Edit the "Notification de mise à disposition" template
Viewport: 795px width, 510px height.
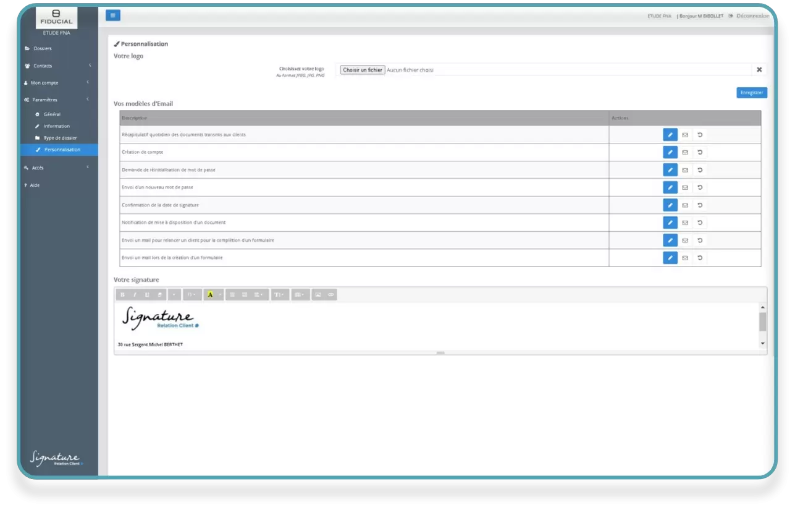670,223
